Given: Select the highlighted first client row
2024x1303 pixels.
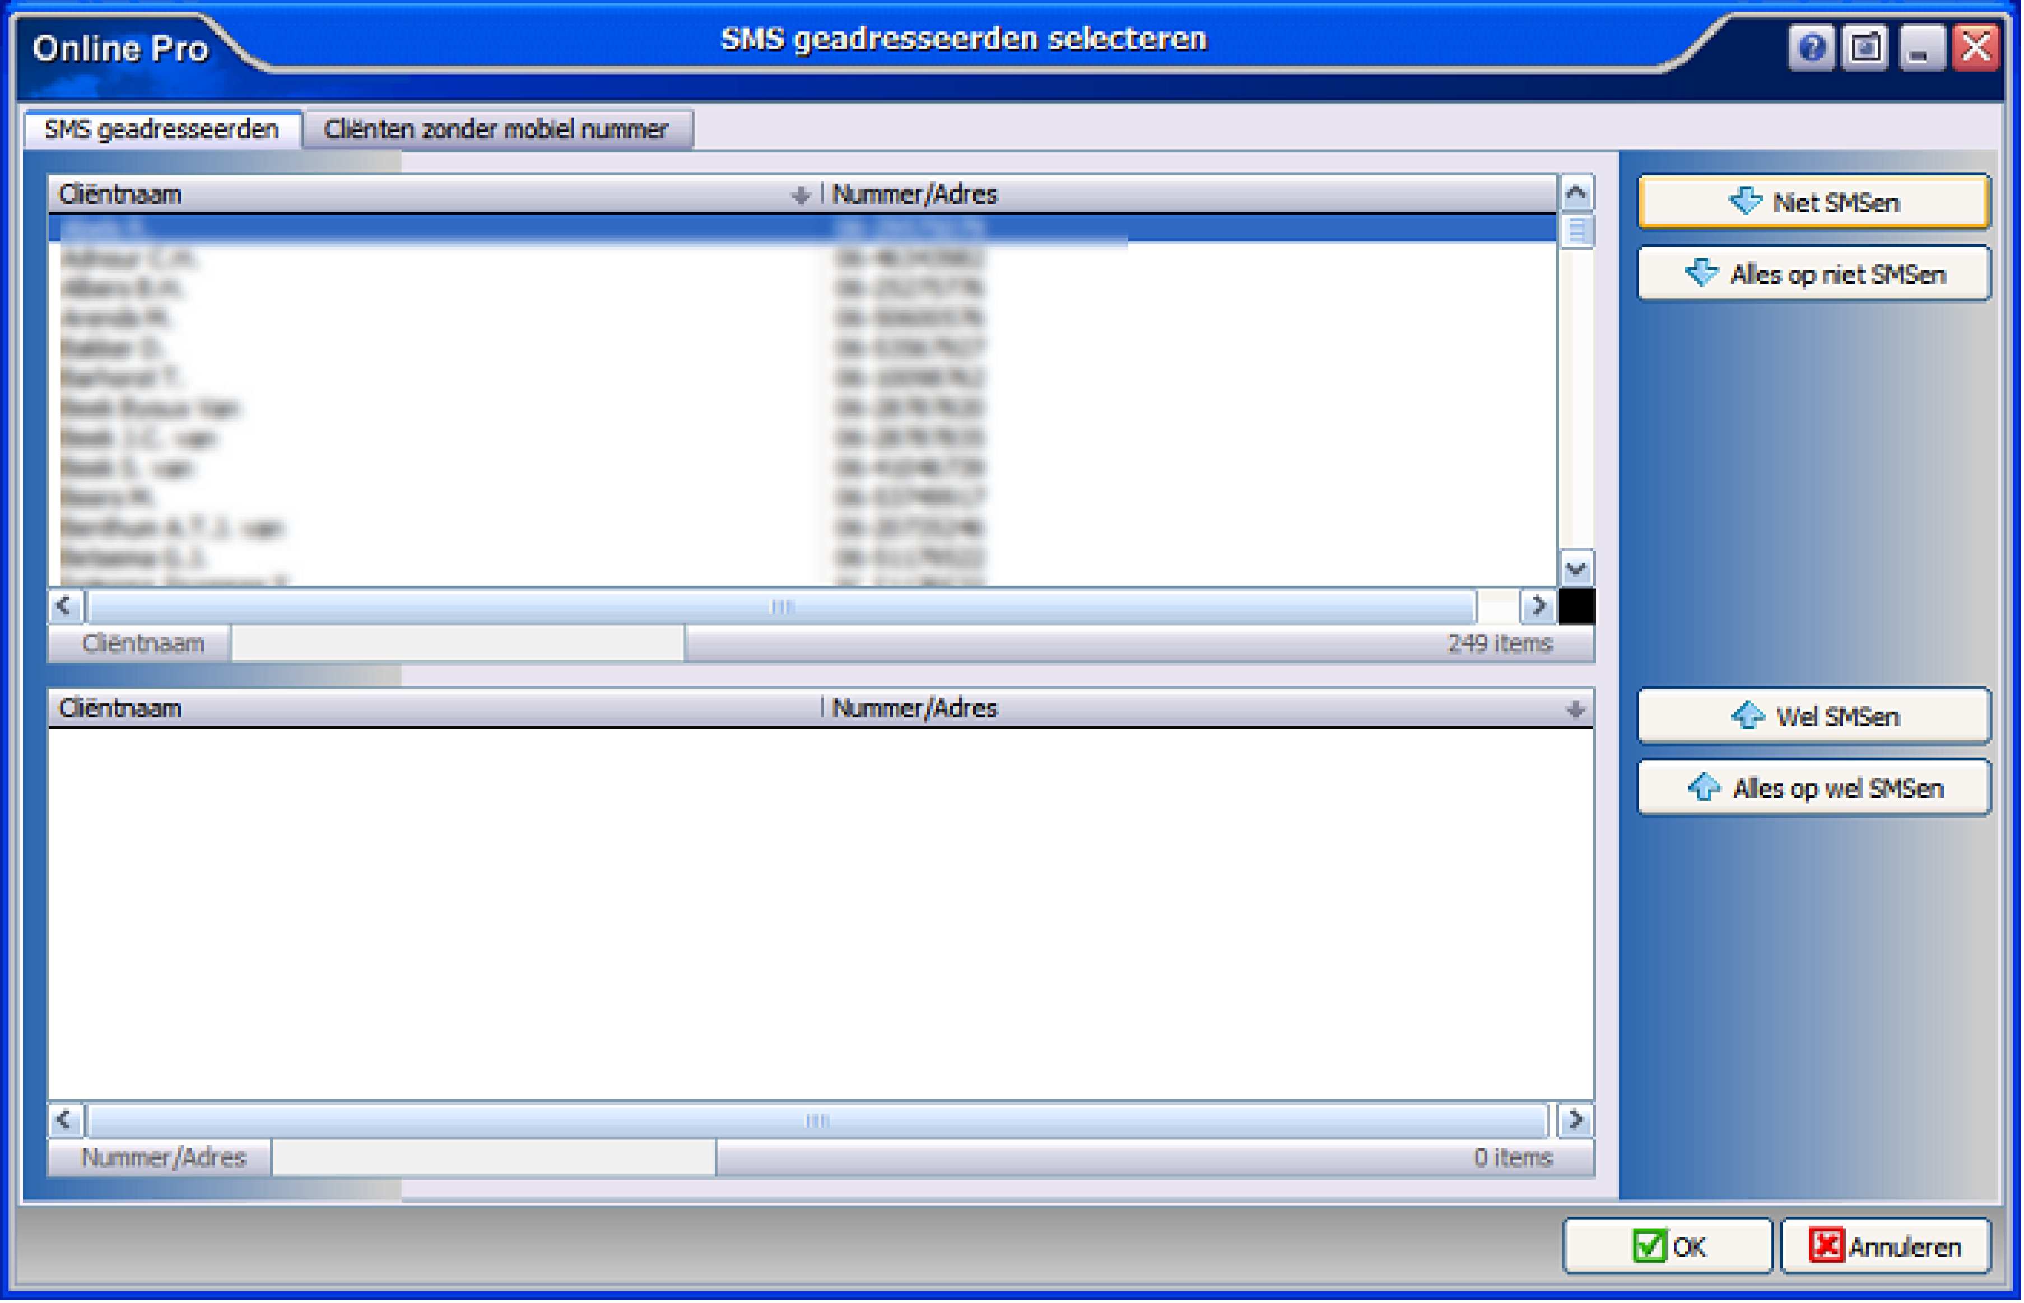Looking at the screenshot, I should 802,228.
